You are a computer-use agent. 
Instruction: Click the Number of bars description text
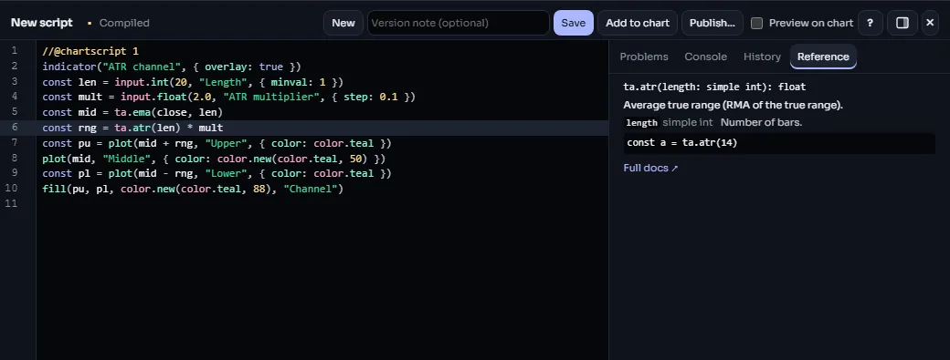(x=761, y=123)
